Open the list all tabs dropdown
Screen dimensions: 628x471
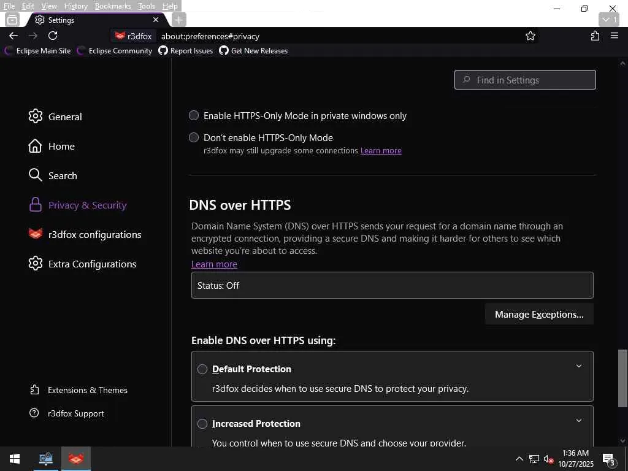608,20
